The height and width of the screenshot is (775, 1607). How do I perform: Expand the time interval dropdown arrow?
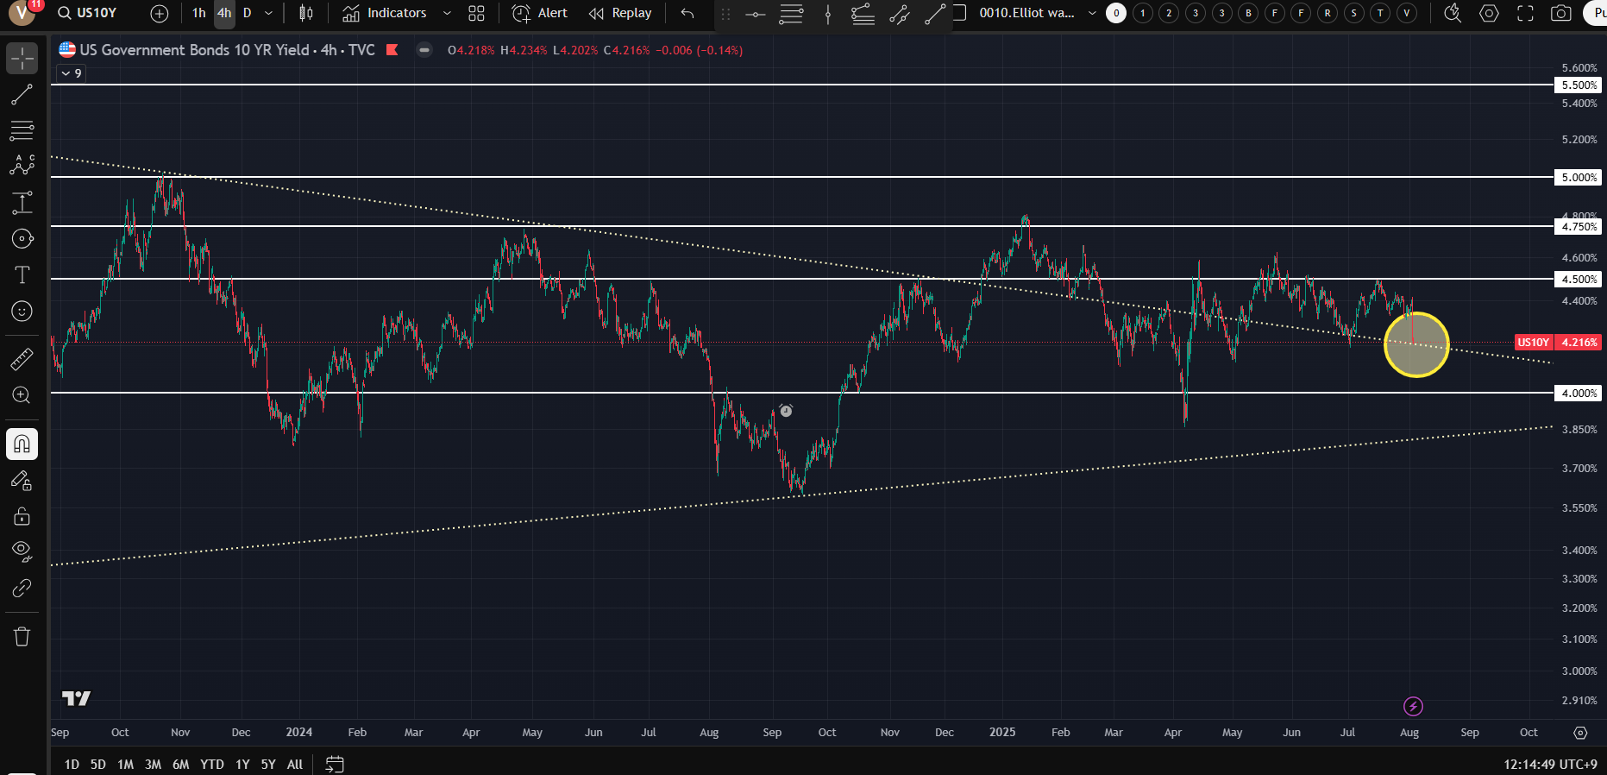pyautogui.click(x=268, y=13)
